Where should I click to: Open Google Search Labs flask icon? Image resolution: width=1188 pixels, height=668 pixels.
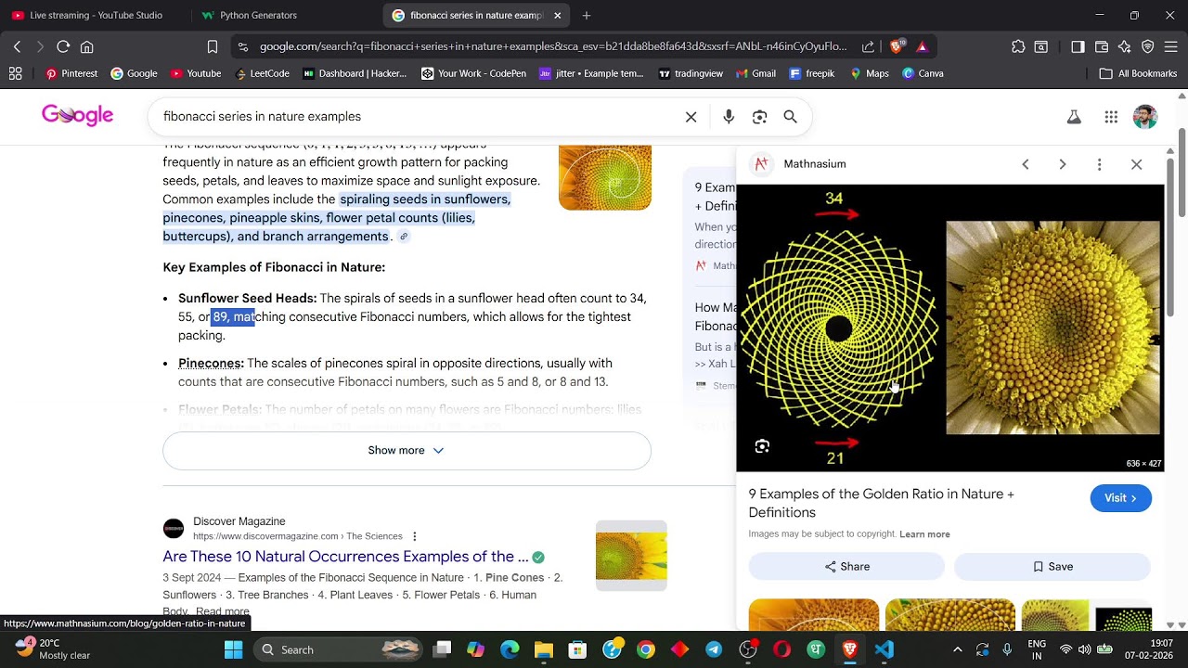[x=1074, y=117]
